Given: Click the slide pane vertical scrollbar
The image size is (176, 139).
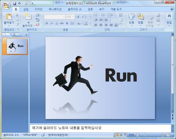Looking at the screenshot, I should 173,65.
